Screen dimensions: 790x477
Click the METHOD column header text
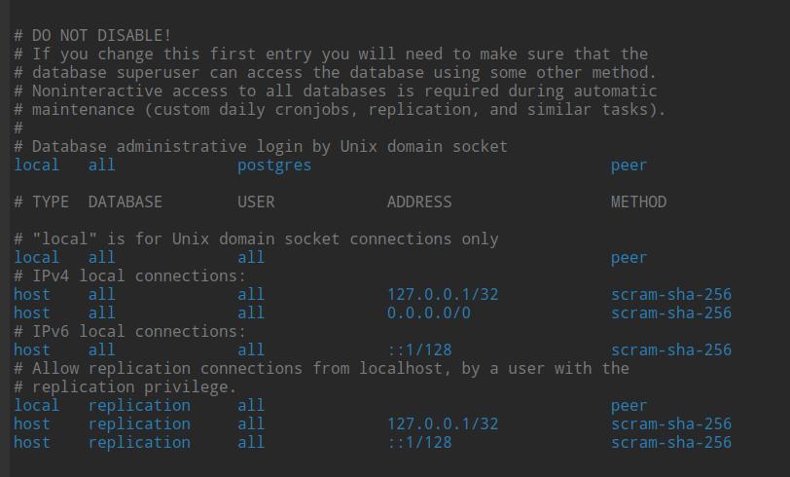[x=638, y=202]
